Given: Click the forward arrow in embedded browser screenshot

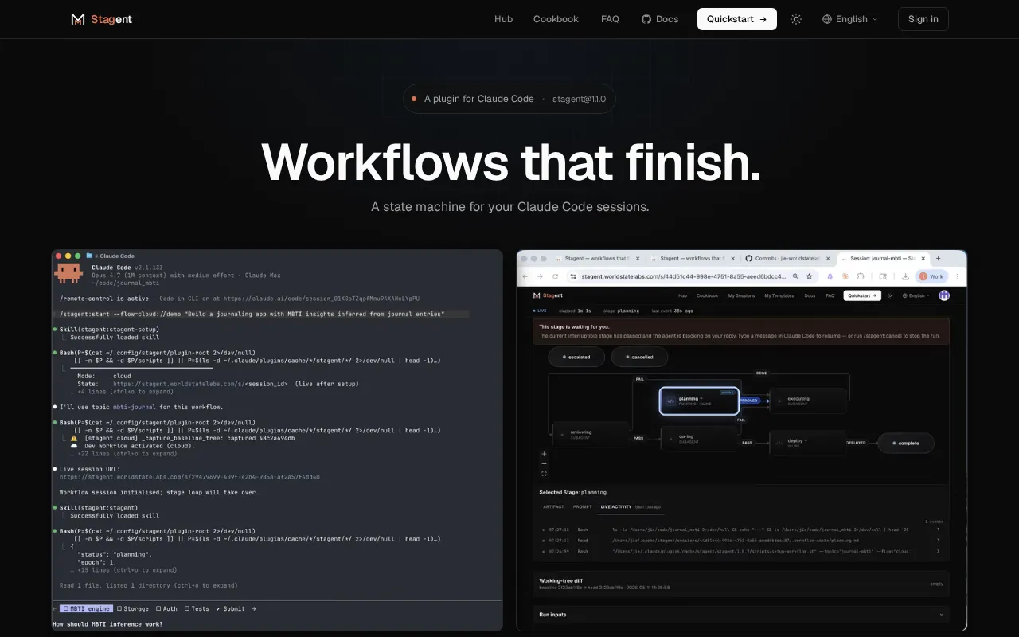Looking at the screenshot, I should pos(540,276).
